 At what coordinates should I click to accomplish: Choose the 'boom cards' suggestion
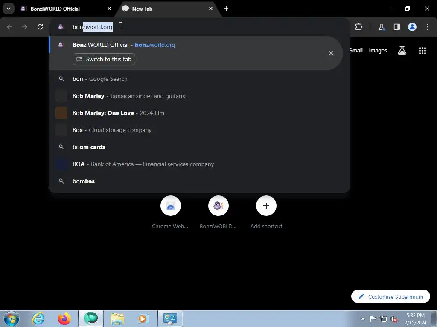pos(199,147)
